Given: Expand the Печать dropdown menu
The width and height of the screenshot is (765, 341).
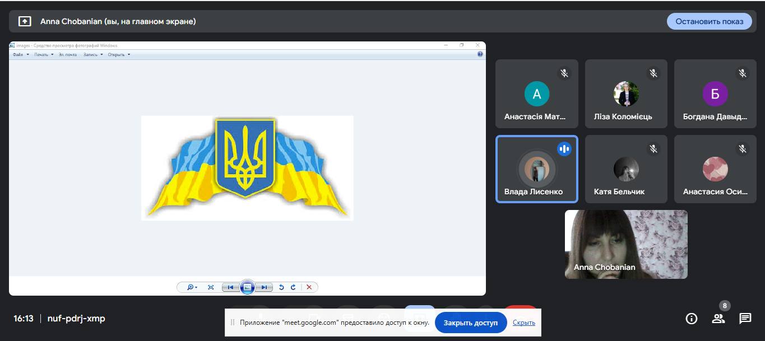Looking at the screenshot, I should point(43,54).
